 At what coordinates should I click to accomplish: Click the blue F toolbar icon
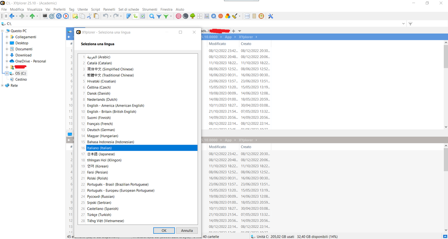pos(128,16)
